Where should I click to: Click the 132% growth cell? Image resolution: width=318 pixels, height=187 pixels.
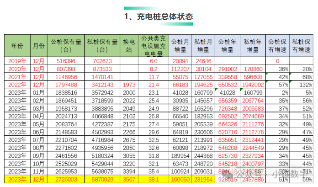(301, 85)
